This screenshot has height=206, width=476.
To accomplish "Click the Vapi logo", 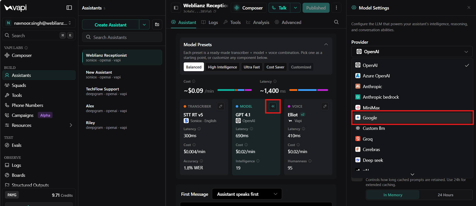I will [x=15, y=8].
